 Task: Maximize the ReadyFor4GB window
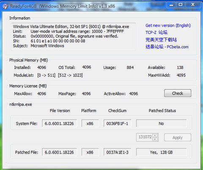click(181, 5)
